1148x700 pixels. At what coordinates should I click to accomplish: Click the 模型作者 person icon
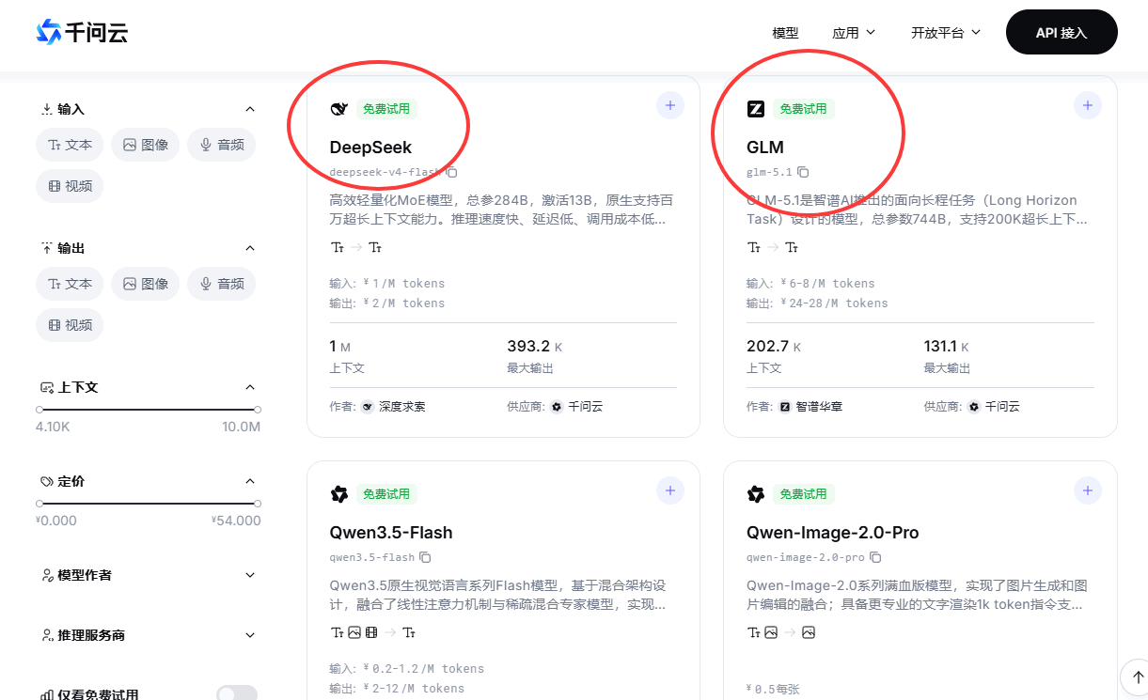point(48,575)
